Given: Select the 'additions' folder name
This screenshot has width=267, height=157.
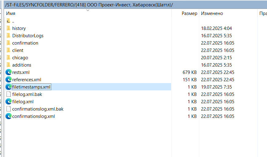Looking at the screenshot, I should click(22, 65).
